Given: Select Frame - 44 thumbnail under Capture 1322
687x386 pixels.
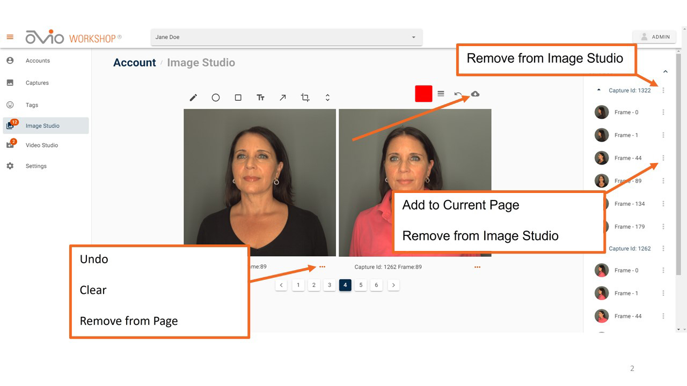Looking at the screenshot, I should pyautogui.click(x=602, y=158).
